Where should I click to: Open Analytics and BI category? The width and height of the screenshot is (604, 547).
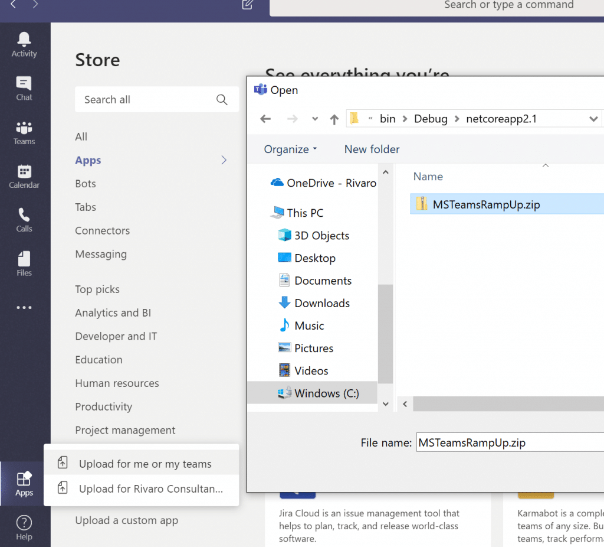coord(113,313)
